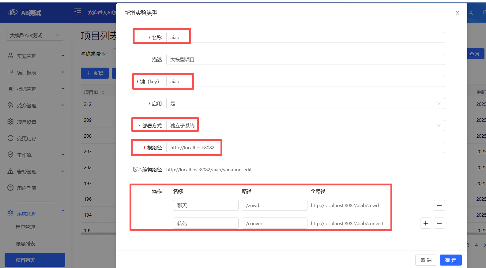Click the gear icon beside 项目设置
Screen dimensions: 486x268
10,122
